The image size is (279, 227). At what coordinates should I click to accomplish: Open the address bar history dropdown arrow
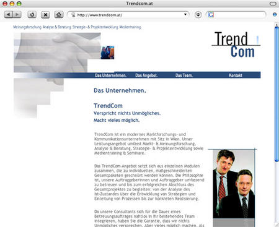(185, 14)
